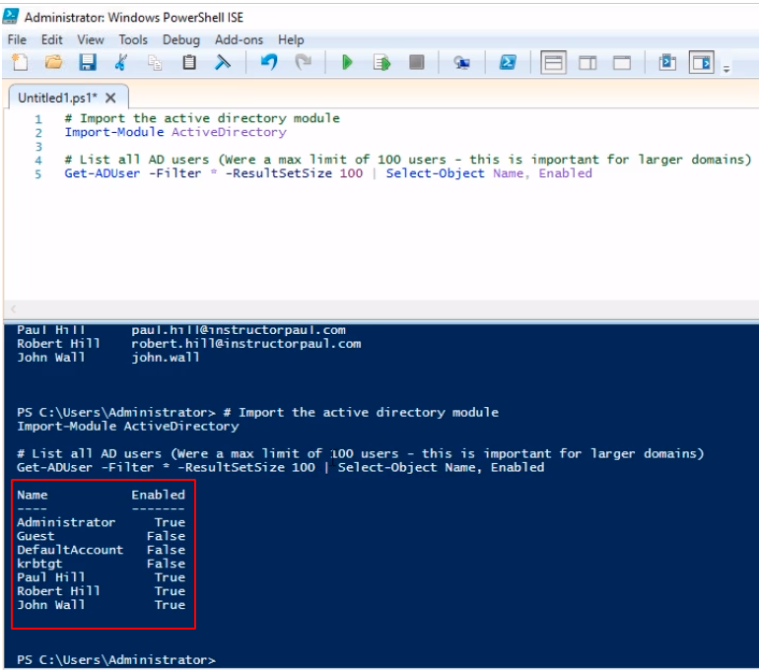Viewport: 759px width, 670px height.
Task: Show script pane on top layout
Action: pos(553,62)
